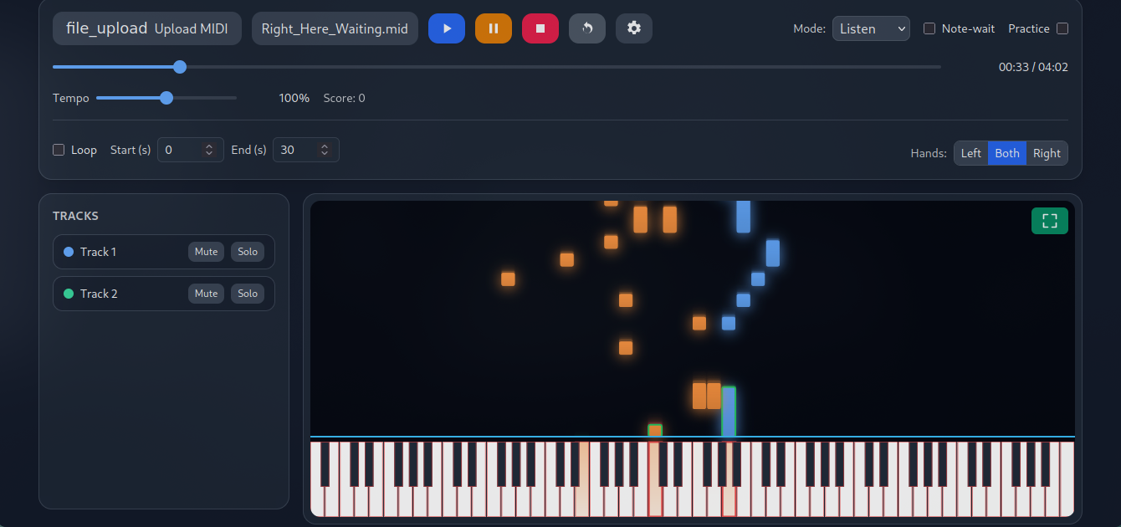Switch Hands selection to Left
The image size is (1121, 527).
click(970, 153)
